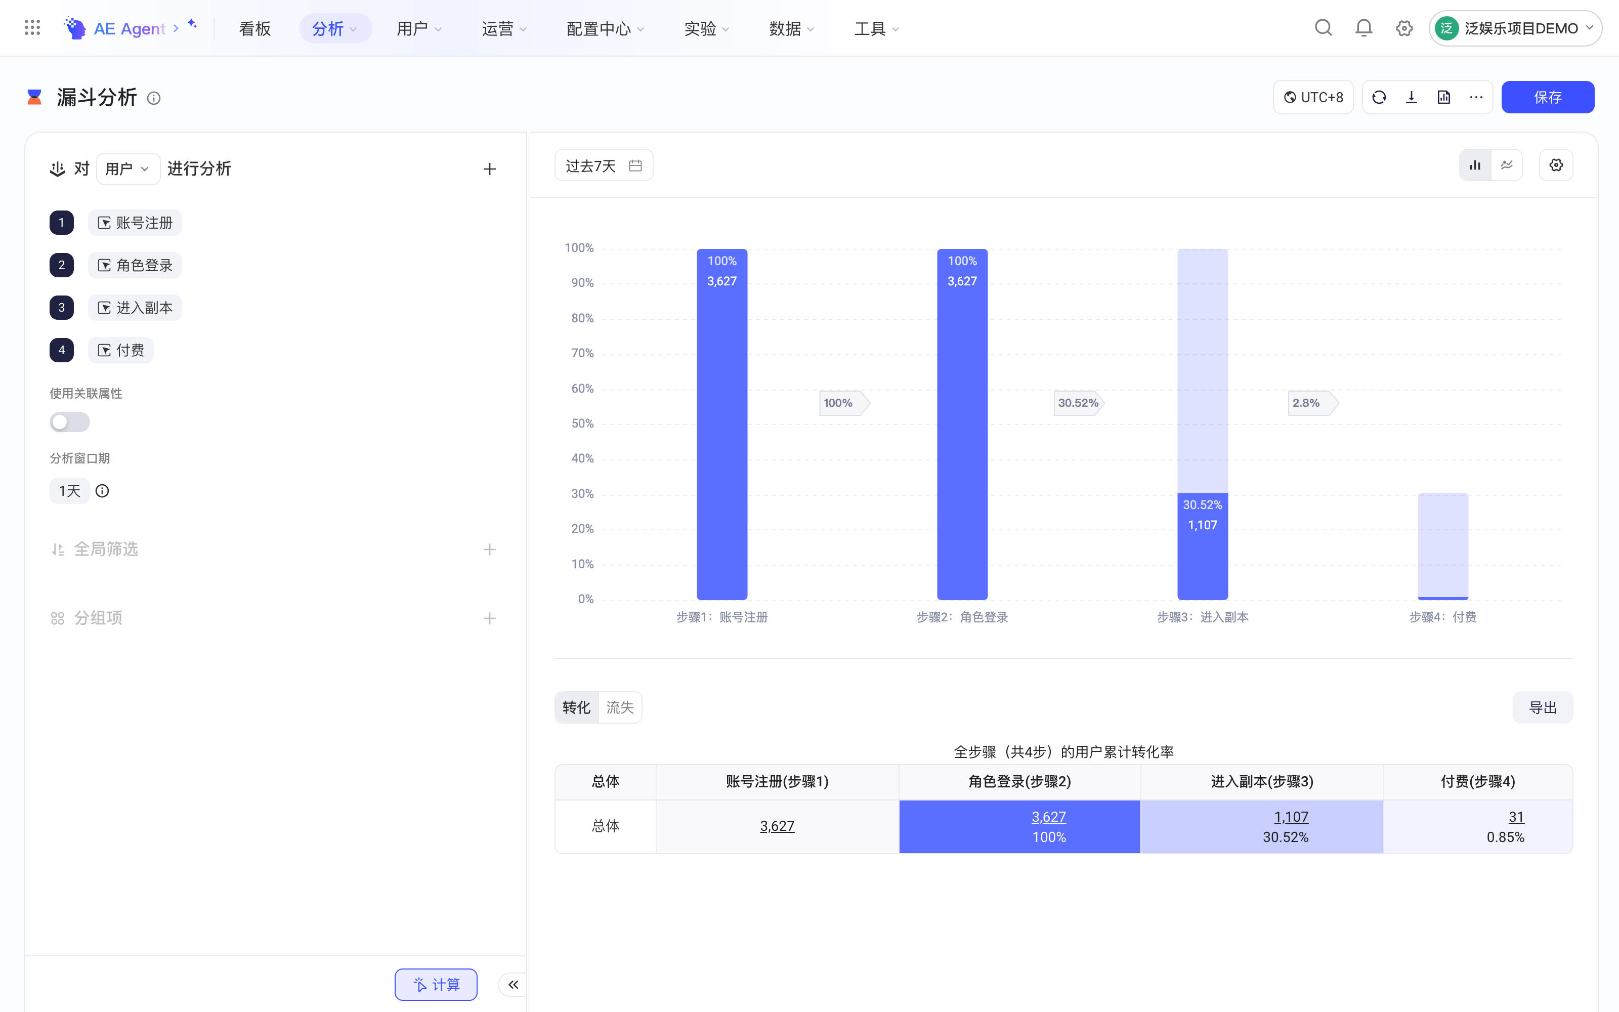
Task: Open the 1,107 users link in table
Action: (1291, 817)
